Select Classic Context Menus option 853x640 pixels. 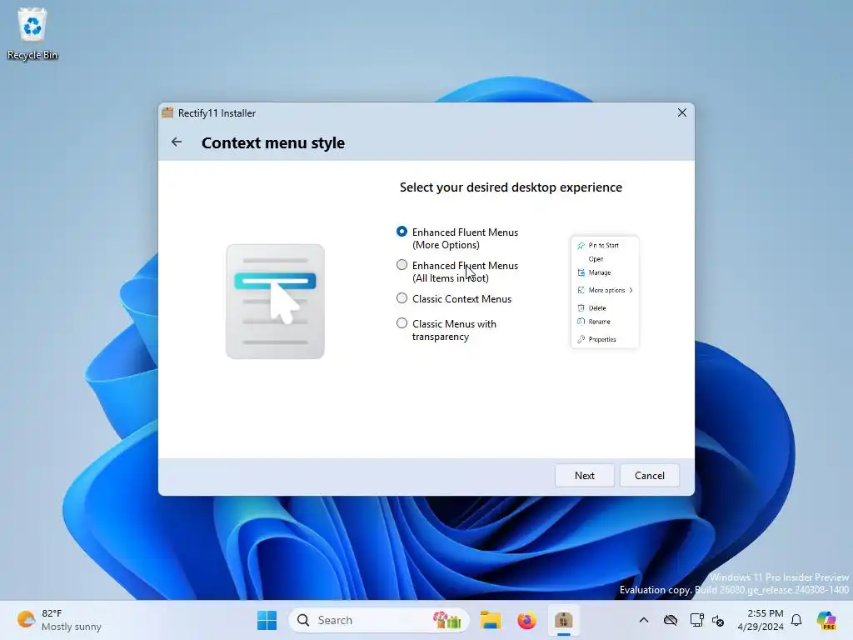coord(402,298)
